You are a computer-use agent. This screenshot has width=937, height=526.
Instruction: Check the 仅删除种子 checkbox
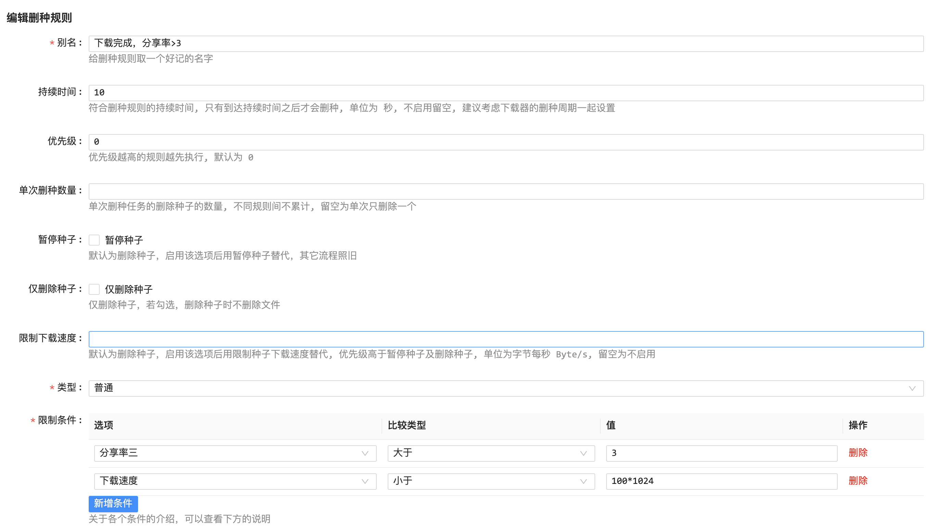[x=94, y=289]
